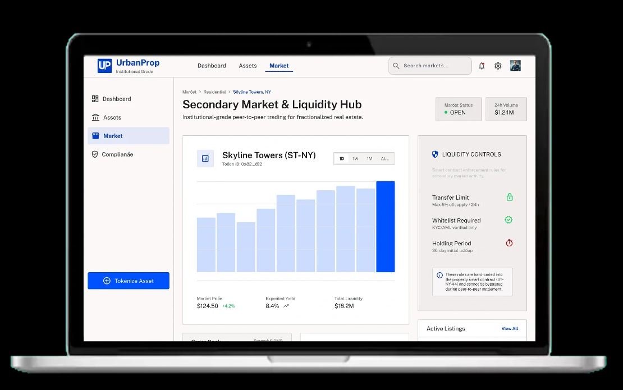The image size is (623, 390).
Task: Click the Transfer Limit lock icon
Action: 510,197
